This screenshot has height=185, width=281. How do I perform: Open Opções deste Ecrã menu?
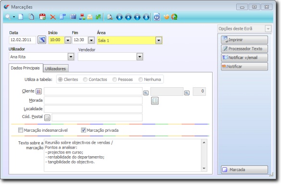tap(244, 29)
